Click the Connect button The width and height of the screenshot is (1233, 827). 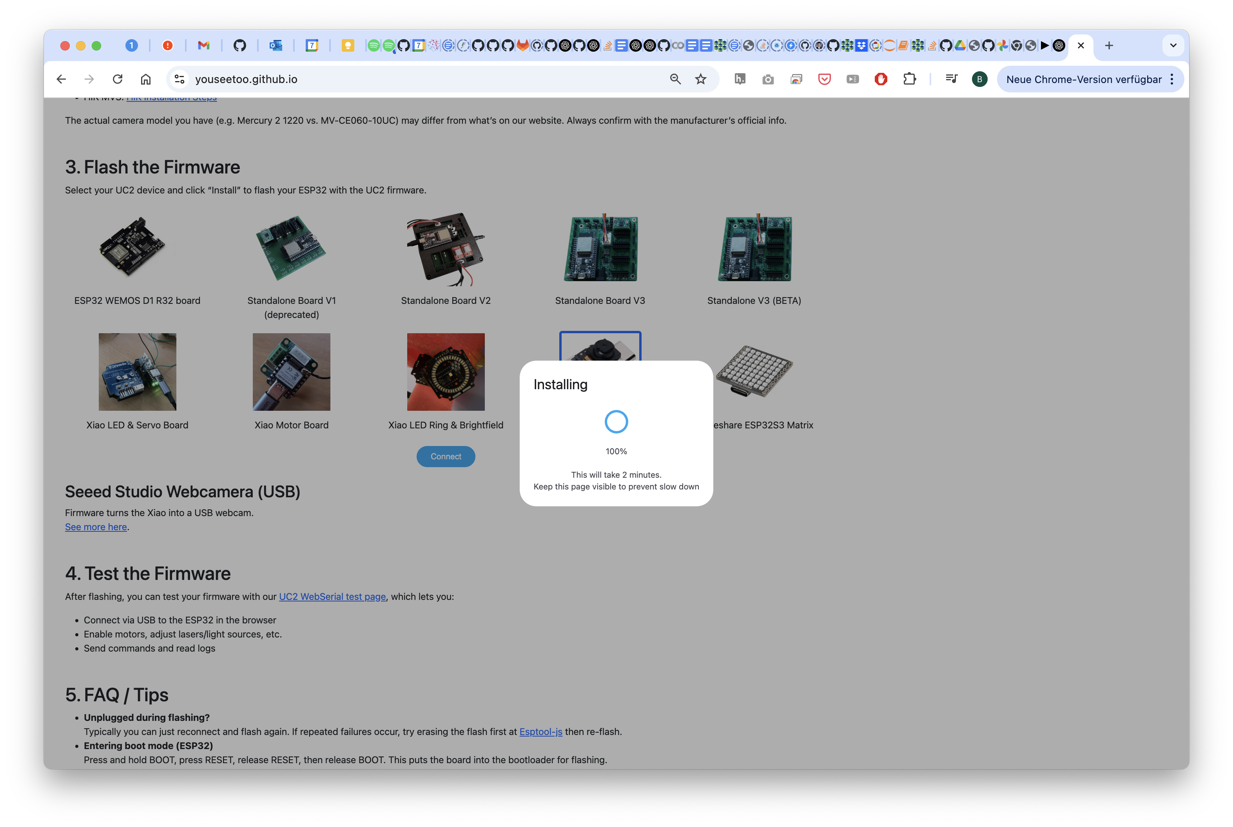point(446,457)
